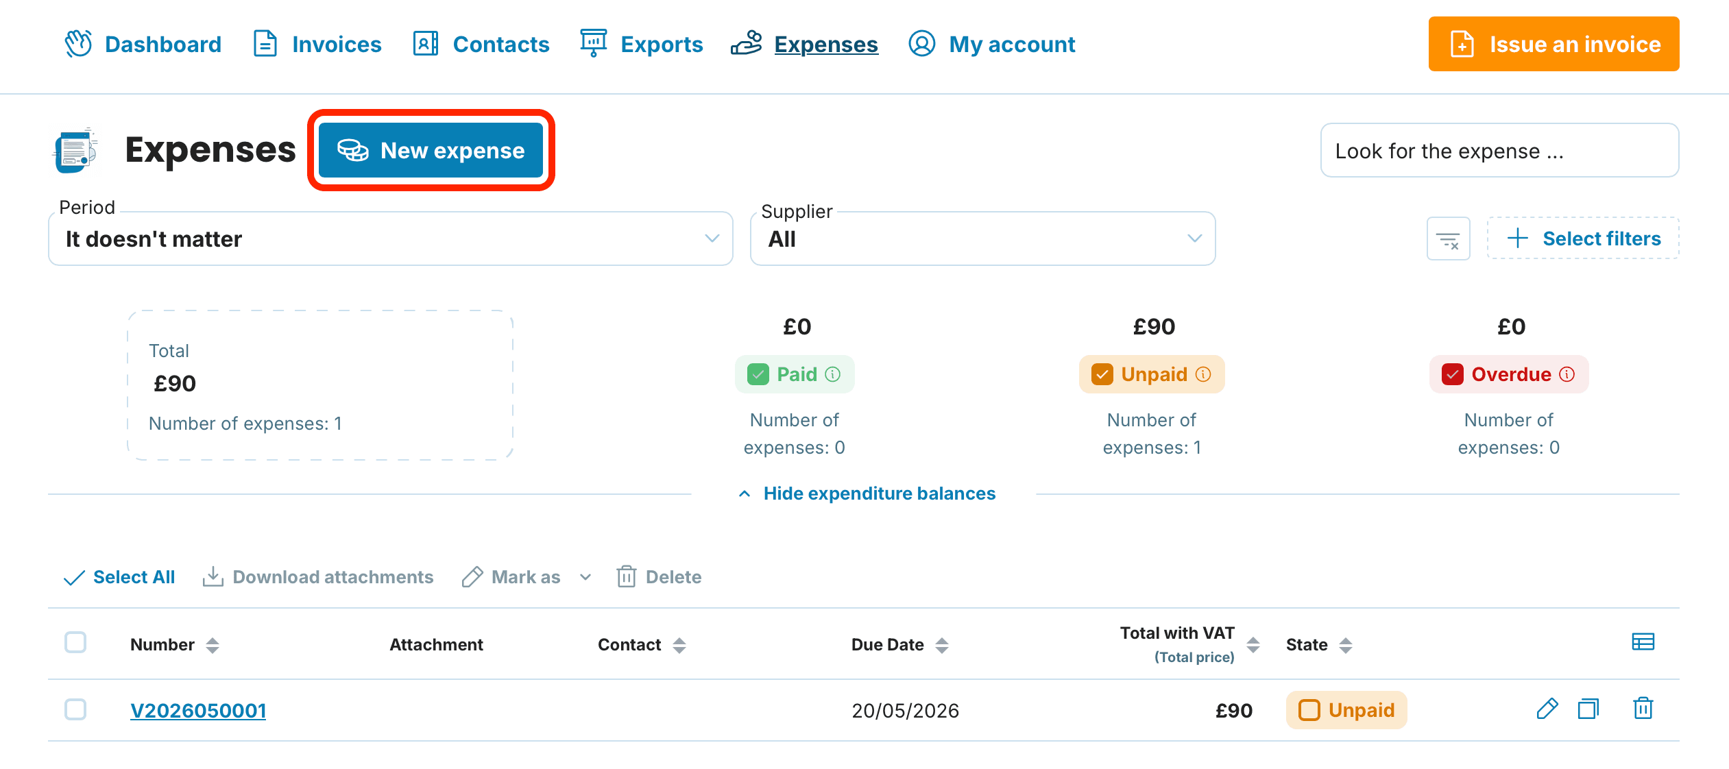
Task: Click Select filters button
Action: [1583, 239]
